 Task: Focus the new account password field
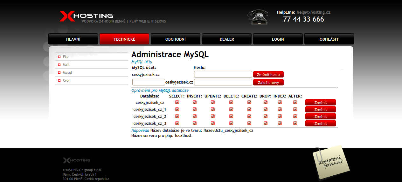[x=223, y=82]
